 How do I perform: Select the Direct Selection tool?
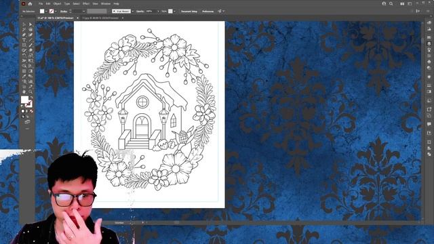click(31, 24)
